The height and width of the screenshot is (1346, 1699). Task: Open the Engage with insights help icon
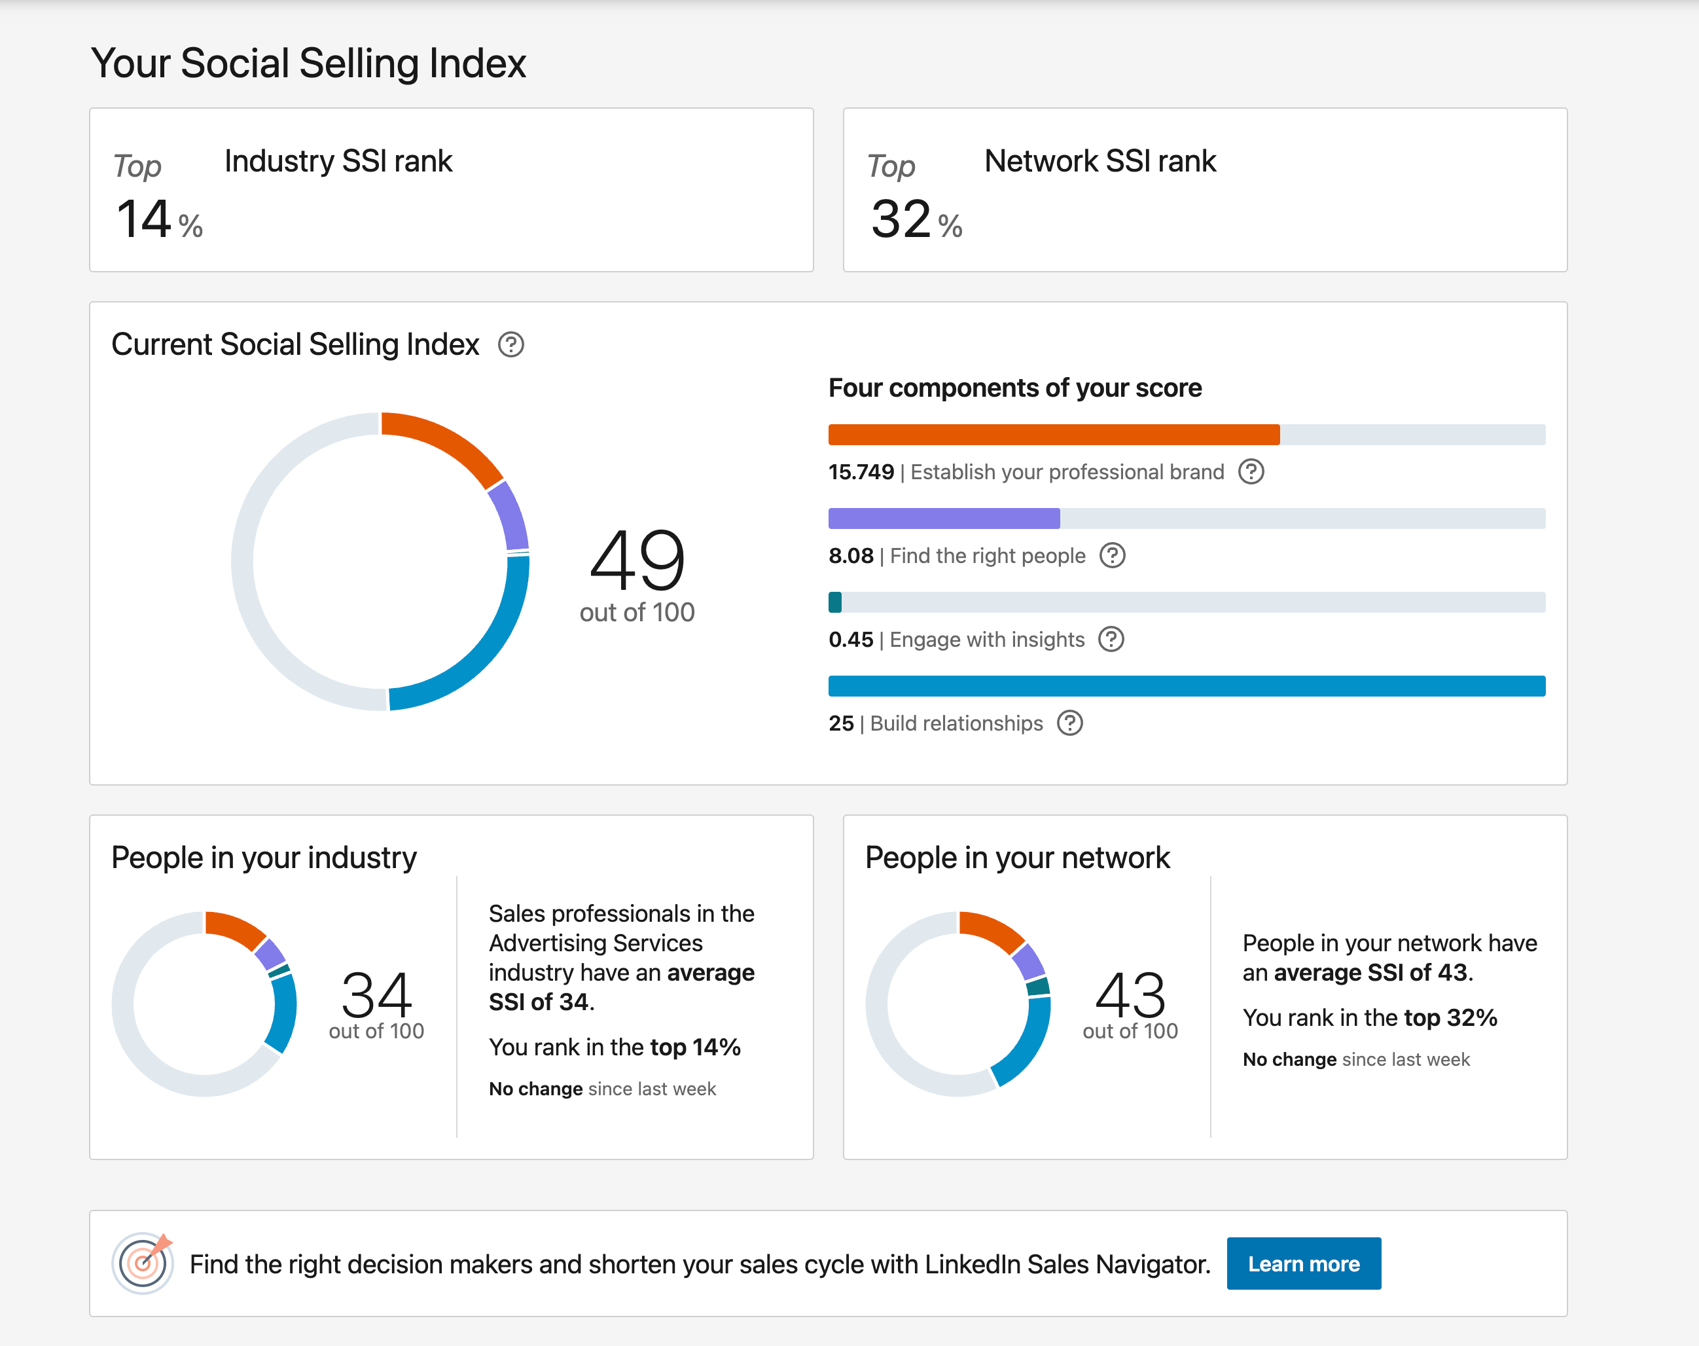pyautogui.click(x=1111, y=639)
